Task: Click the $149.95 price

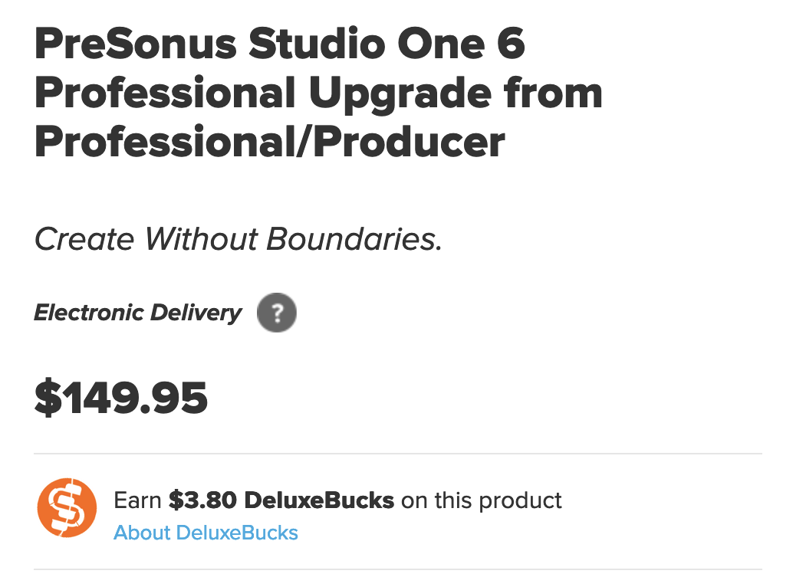Action: [x=121, y=399]
